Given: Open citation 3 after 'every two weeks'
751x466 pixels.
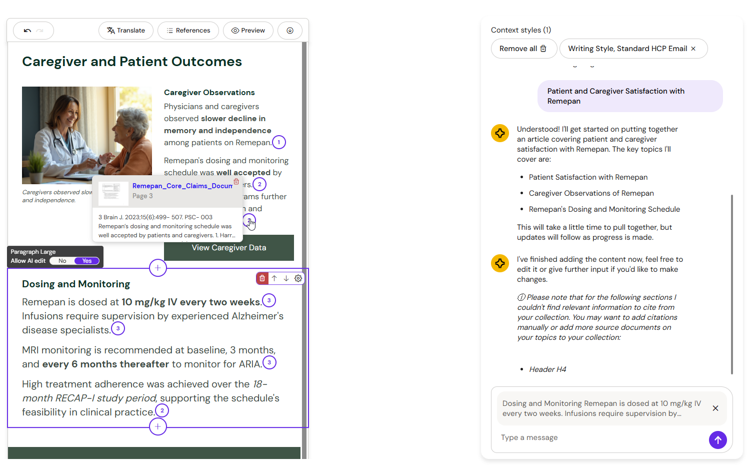Looking at the screenshot, I should point(269,300).
